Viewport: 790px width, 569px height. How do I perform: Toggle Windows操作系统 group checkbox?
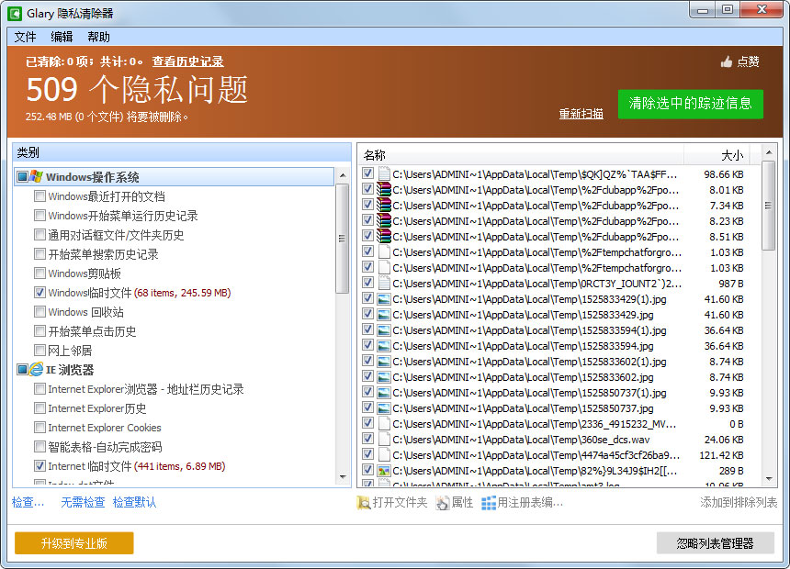pos(22,176)
